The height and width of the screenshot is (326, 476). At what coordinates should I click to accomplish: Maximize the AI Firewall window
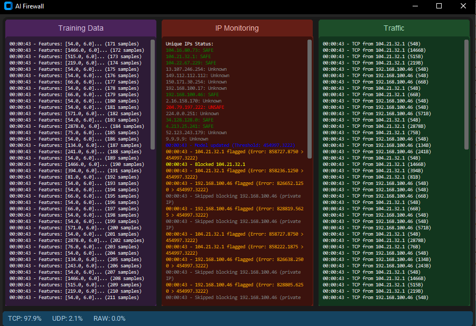click(439, 6)
